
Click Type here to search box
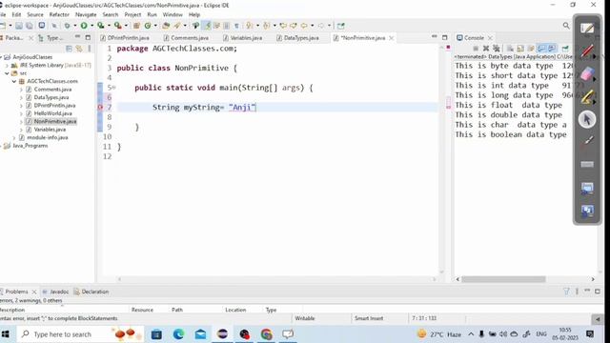(x=80, y=334)
